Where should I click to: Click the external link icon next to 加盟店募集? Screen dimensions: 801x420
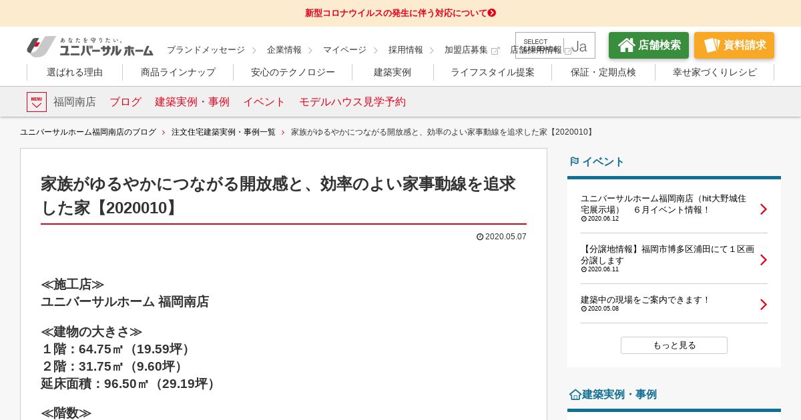[x=495, y=51]
